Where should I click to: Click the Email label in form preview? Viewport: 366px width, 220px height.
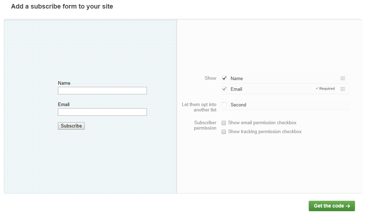(x=64, y=104)
